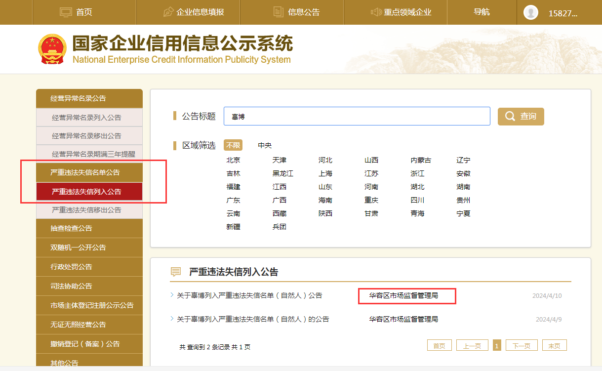The width and height of the screenshot is (602, 371).
Task: Open the 2024/4/9 蹇博 announcement link
Action: click(x=253, y=319)
